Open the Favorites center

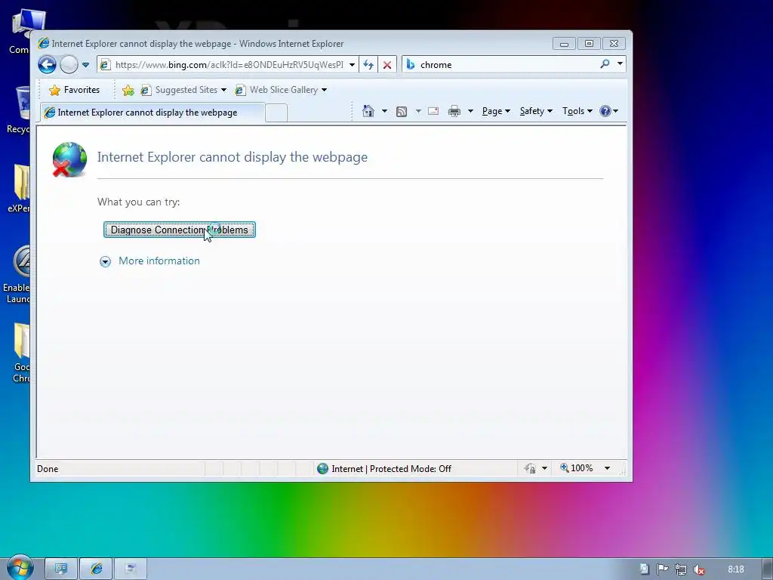click(75, 90)
